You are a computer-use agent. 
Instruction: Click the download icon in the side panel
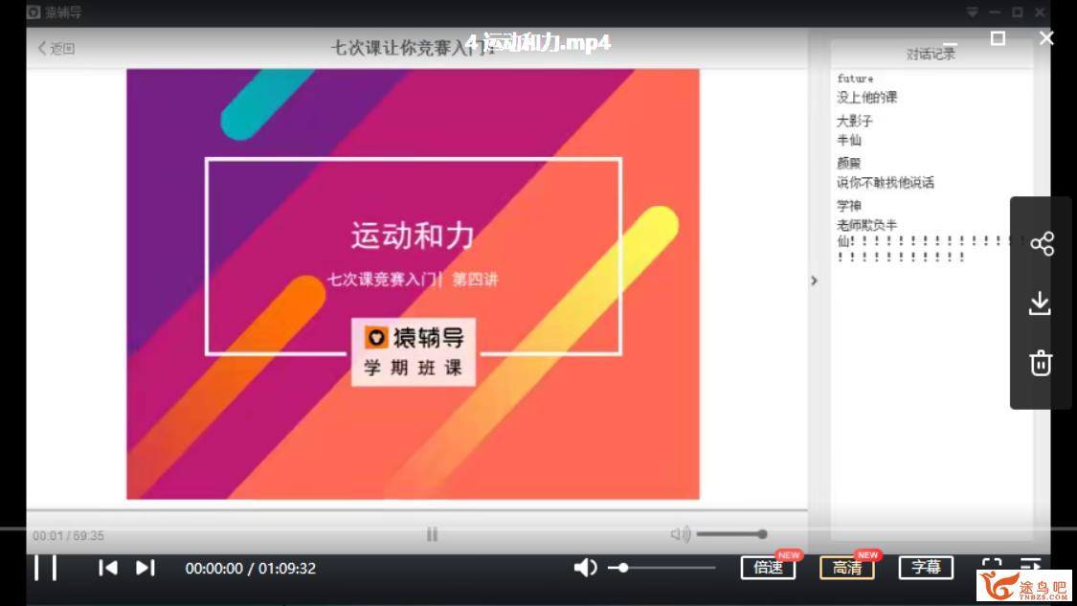[1040, 303]
